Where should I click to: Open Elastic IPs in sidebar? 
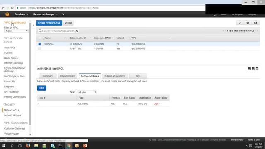(10, 82)
